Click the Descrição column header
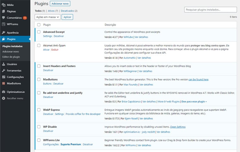The width and height of the screenshot is (240, 152). [x=110, y=25]
